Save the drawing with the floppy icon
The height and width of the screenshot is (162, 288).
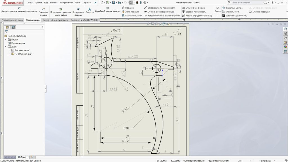(114, 3)
